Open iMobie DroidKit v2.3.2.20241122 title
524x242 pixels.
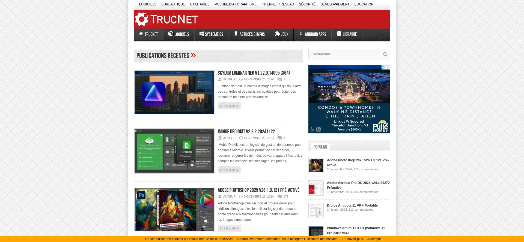pos(246,132)
